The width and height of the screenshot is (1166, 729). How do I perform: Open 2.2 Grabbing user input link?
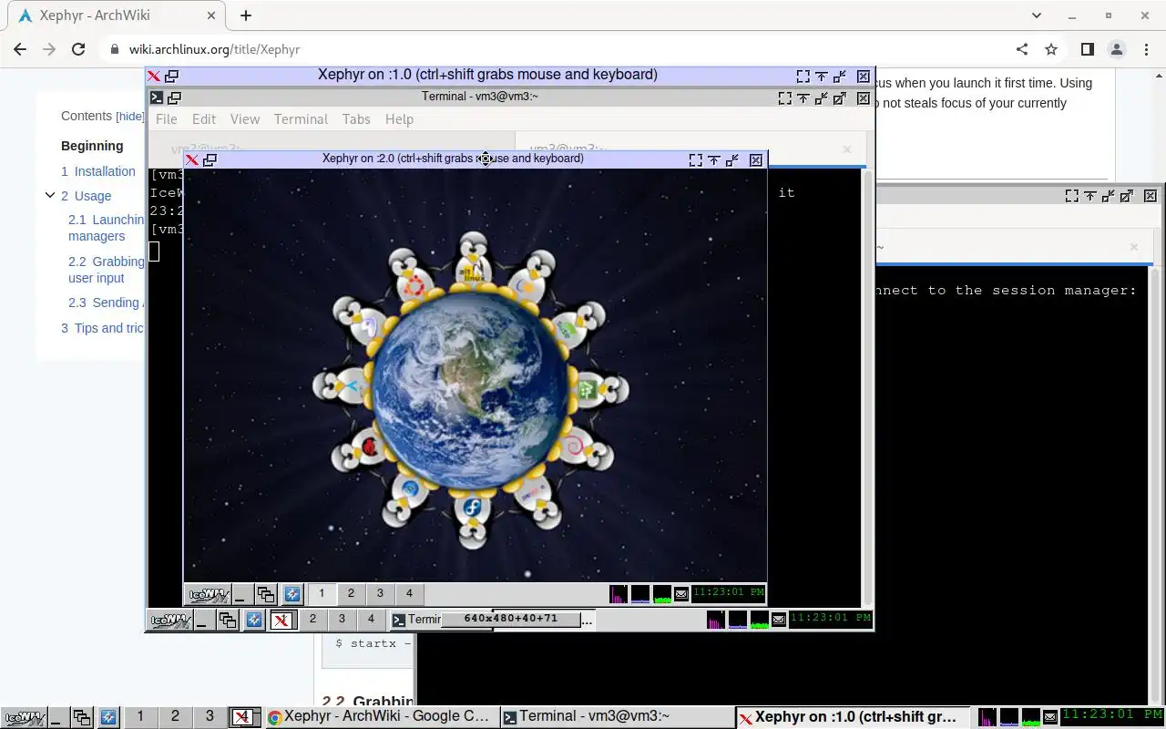[x=106, y=270]
